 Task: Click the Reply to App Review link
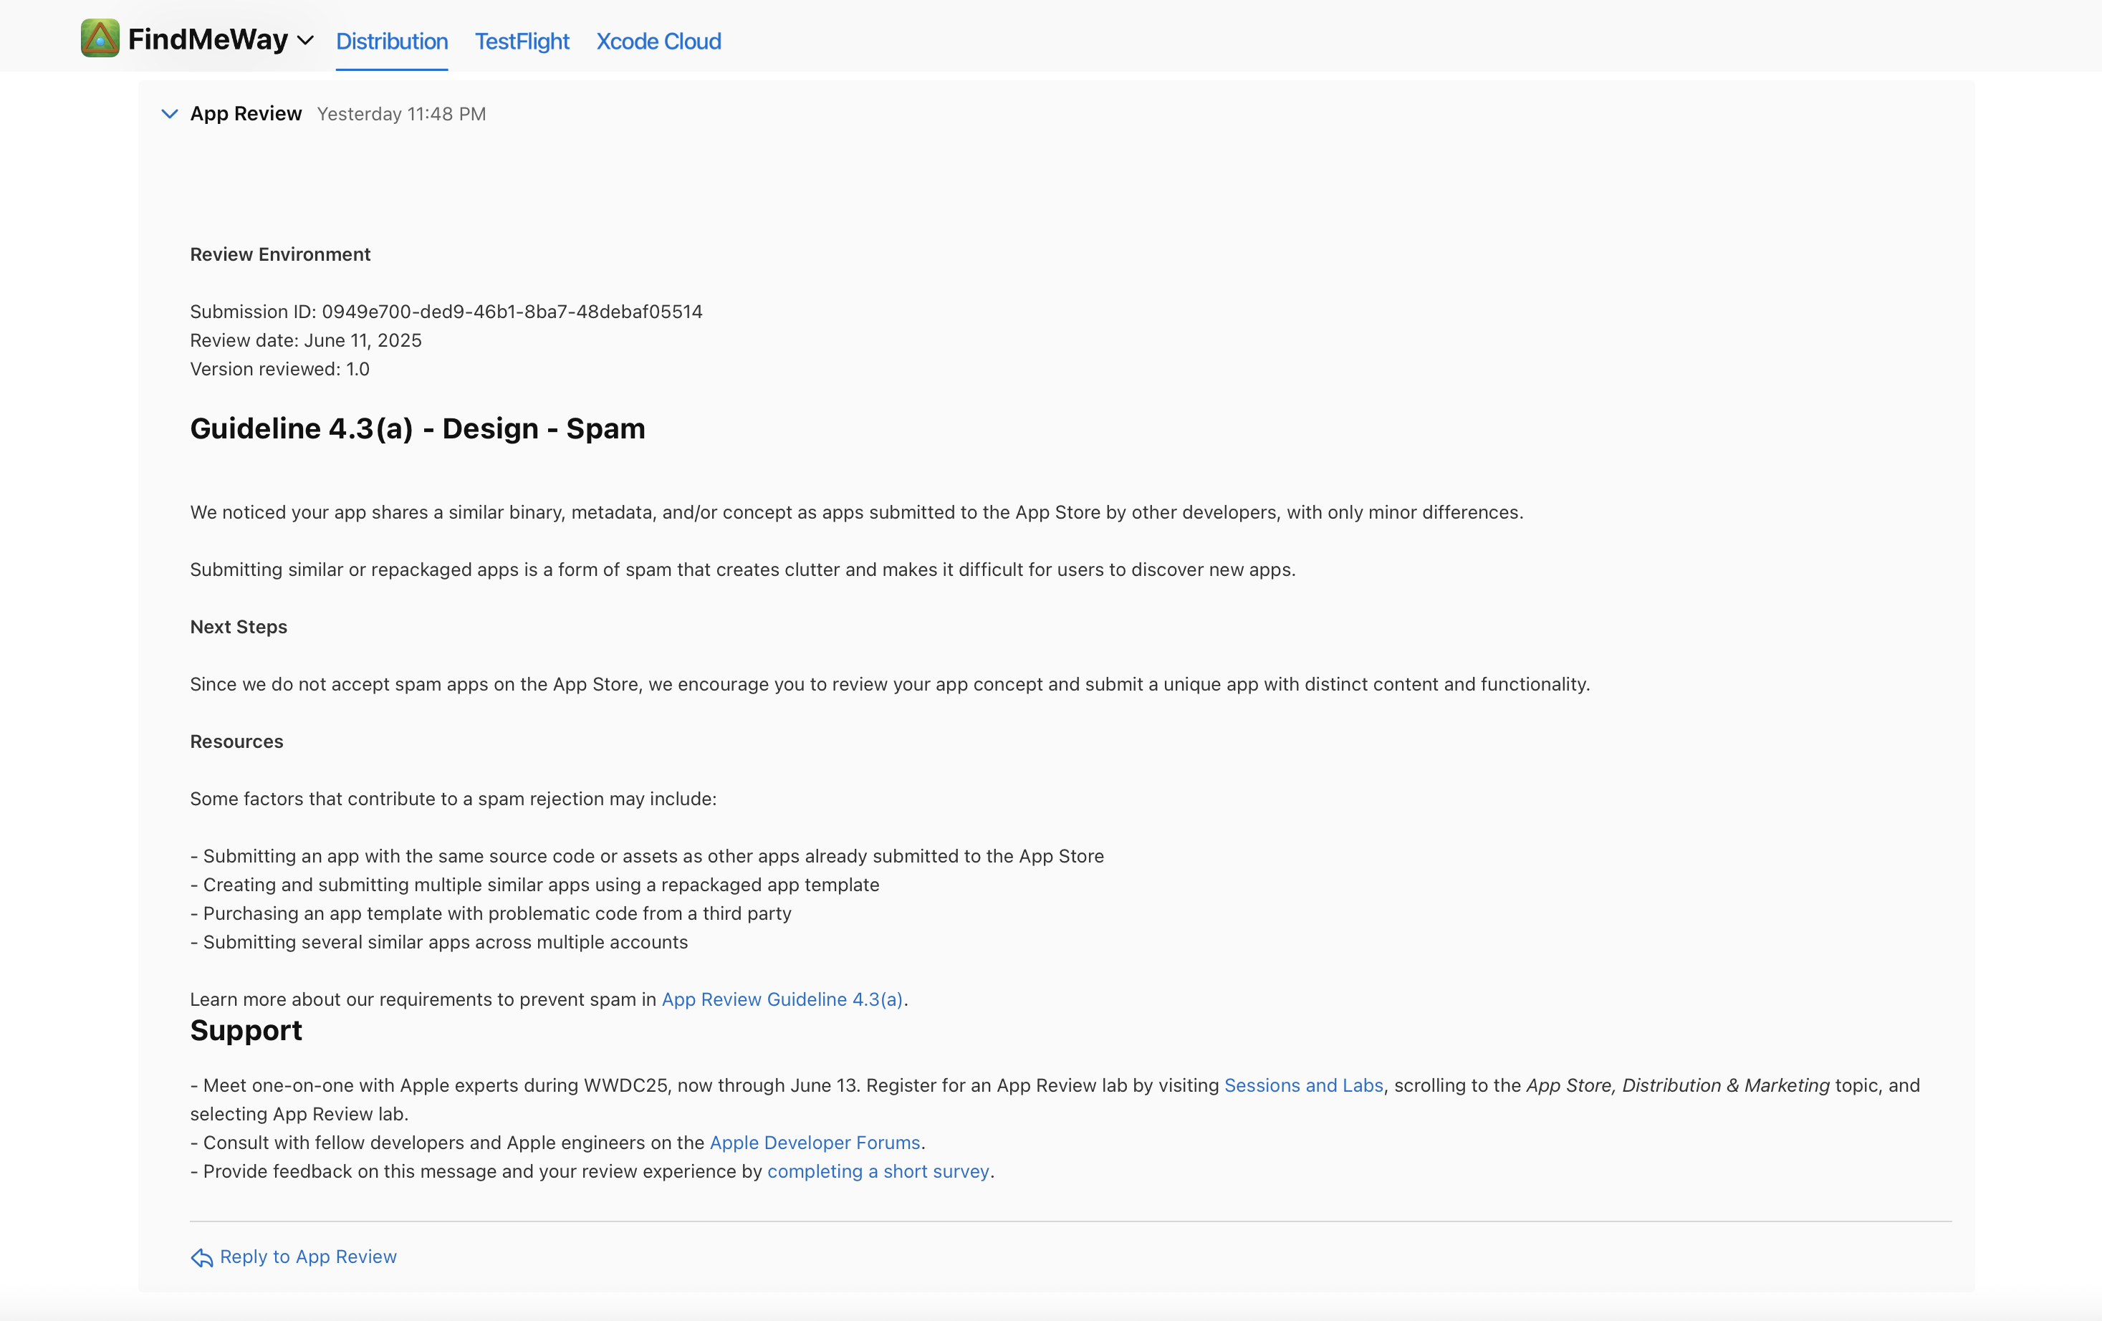[x=308, y=1257]
